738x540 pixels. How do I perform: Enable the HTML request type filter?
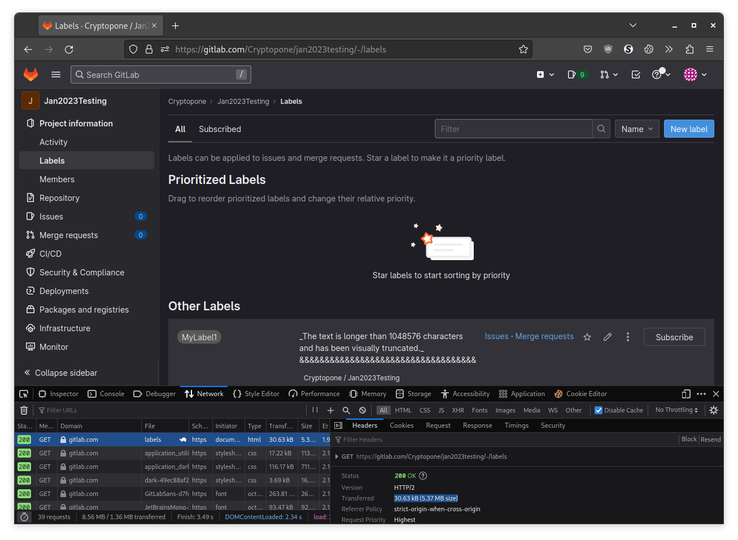pos(403,410)
